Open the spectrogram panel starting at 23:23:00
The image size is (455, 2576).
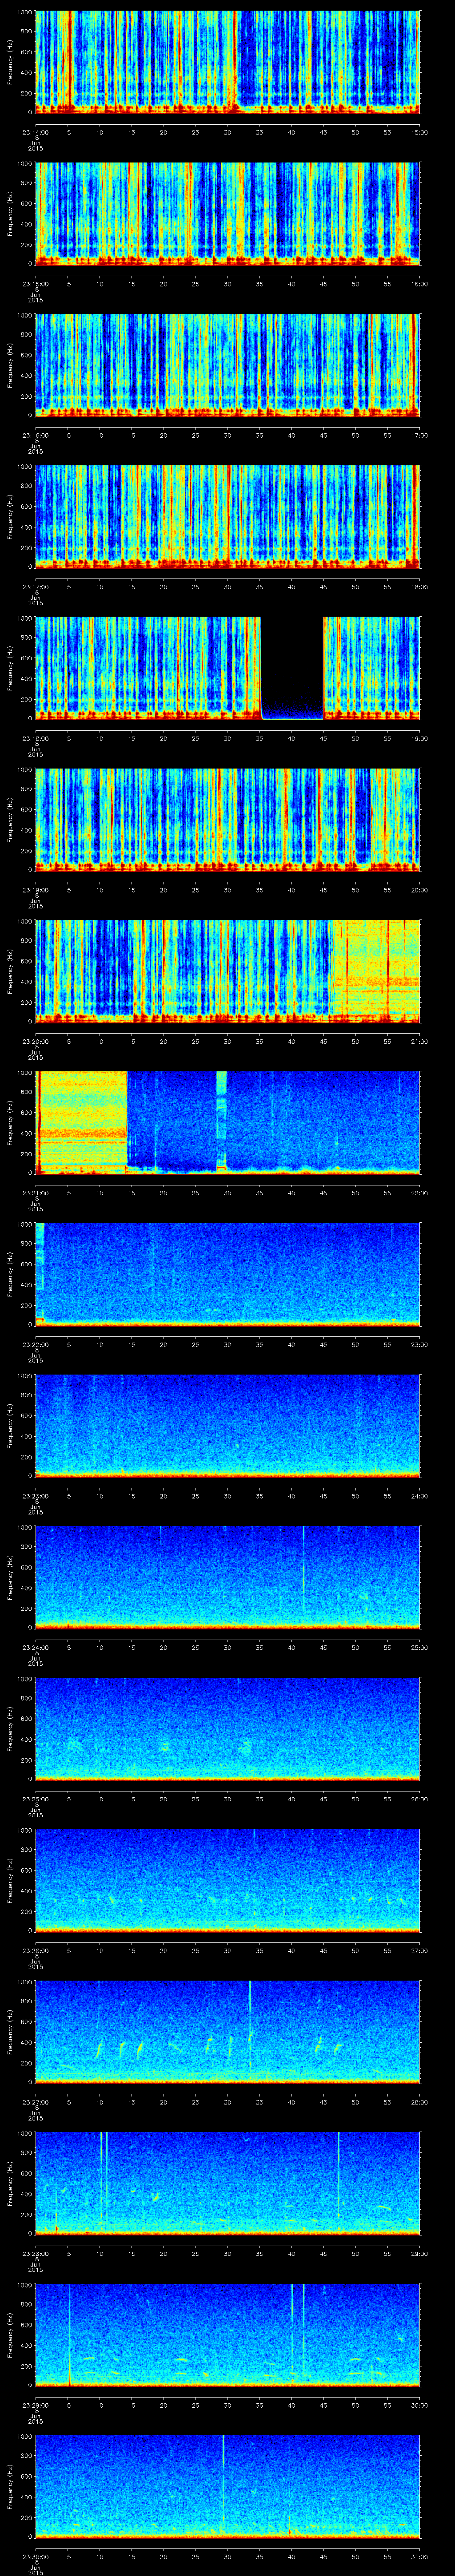228,1427
